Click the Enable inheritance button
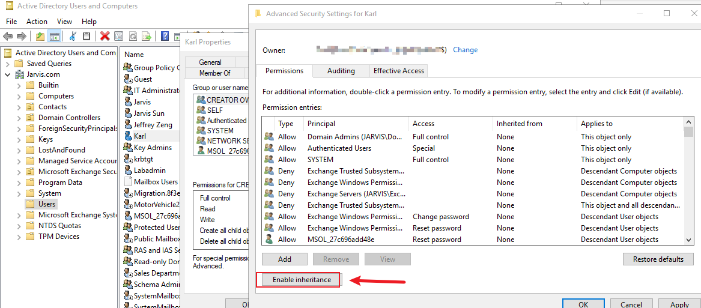Screen dimensions: 701x308 point(302,279)
